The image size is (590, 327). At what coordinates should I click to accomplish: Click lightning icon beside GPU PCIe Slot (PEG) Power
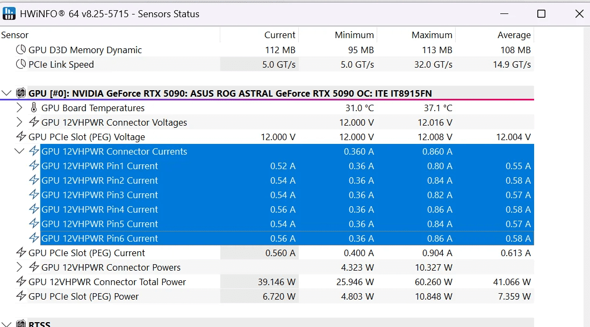[x=21, y=296]
